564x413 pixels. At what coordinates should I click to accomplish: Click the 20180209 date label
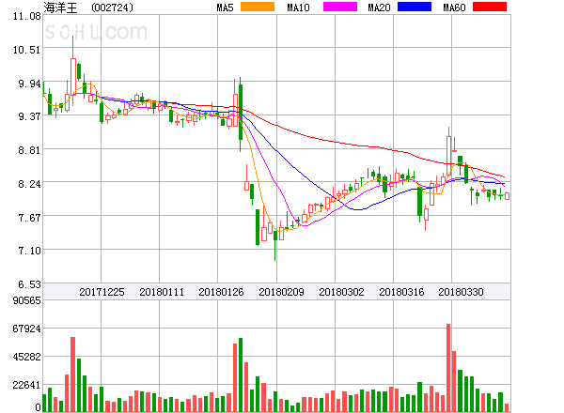tap(281, 292)
